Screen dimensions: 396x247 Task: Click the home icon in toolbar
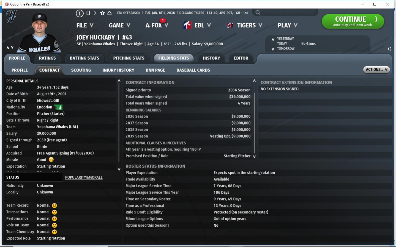(110, 13)
